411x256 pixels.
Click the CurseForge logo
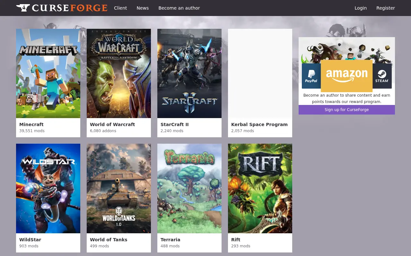pos(62,8)
